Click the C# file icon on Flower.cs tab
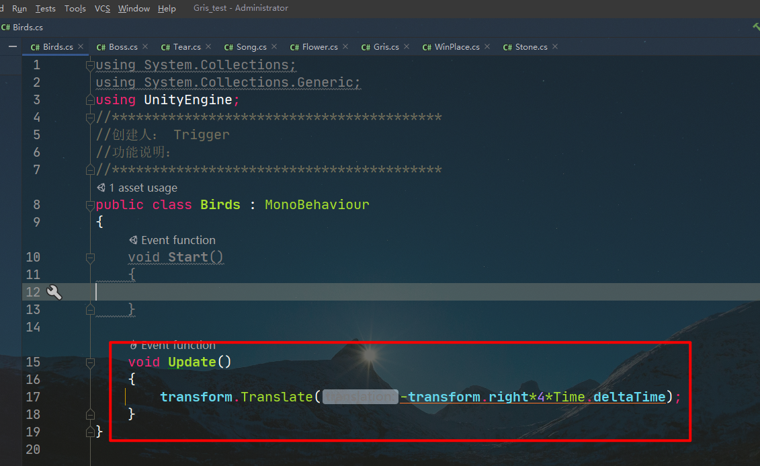This screenshot has width=760, height=466. pyautogui.click(x=294, y=47)
